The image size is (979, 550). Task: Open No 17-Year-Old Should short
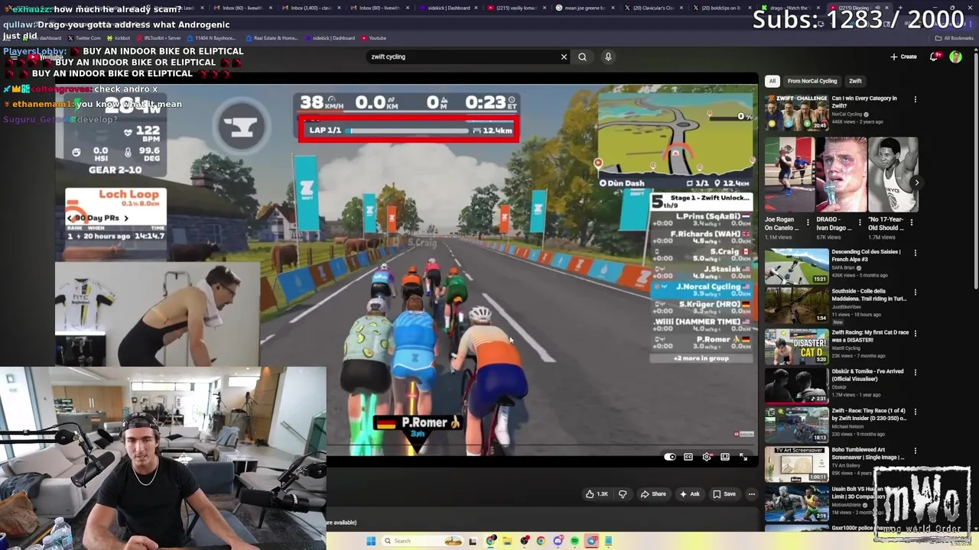pos(893,175)
